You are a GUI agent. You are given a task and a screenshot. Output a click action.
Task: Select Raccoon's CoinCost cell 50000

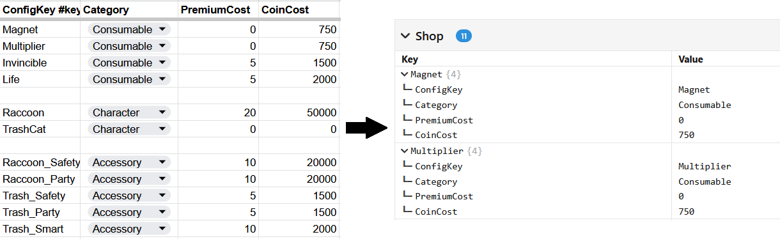pos(299,112)
